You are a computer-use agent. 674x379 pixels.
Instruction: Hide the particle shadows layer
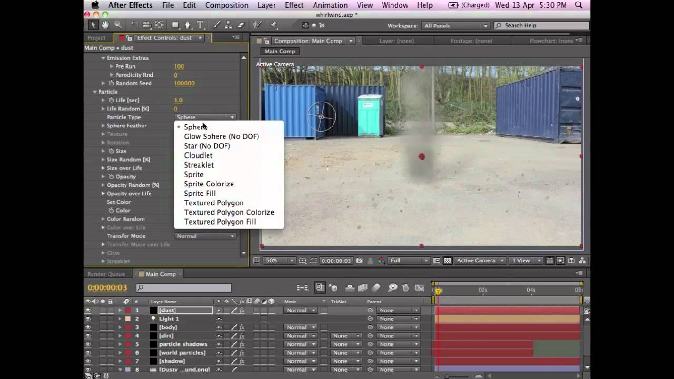[88, 344]
